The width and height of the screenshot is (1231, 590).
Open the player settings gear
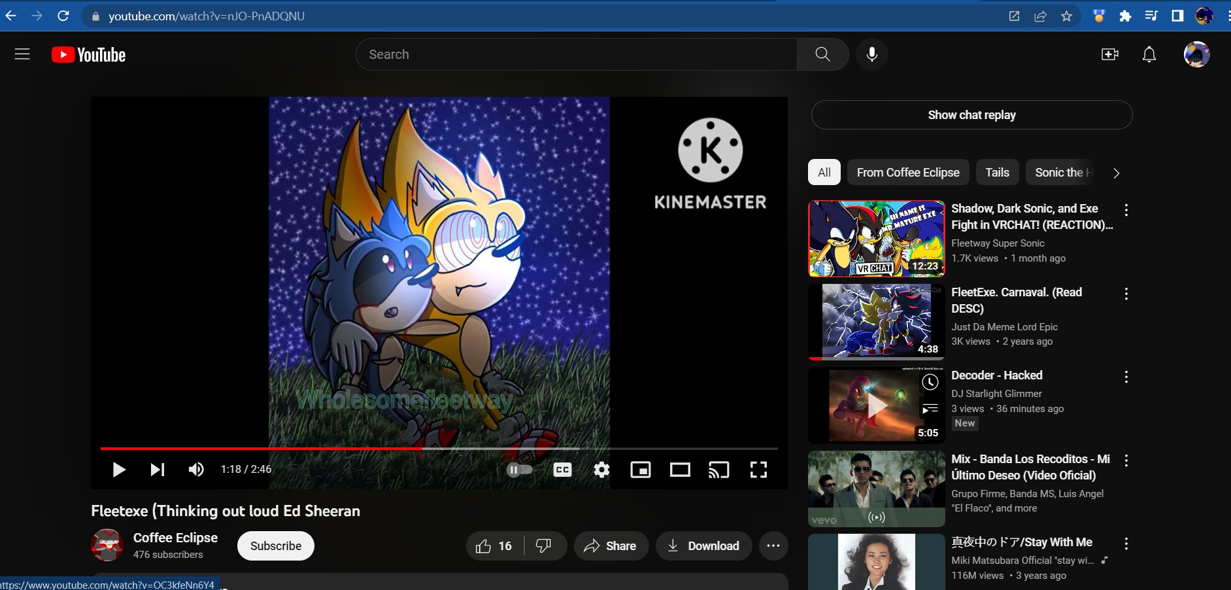[601, 470]
